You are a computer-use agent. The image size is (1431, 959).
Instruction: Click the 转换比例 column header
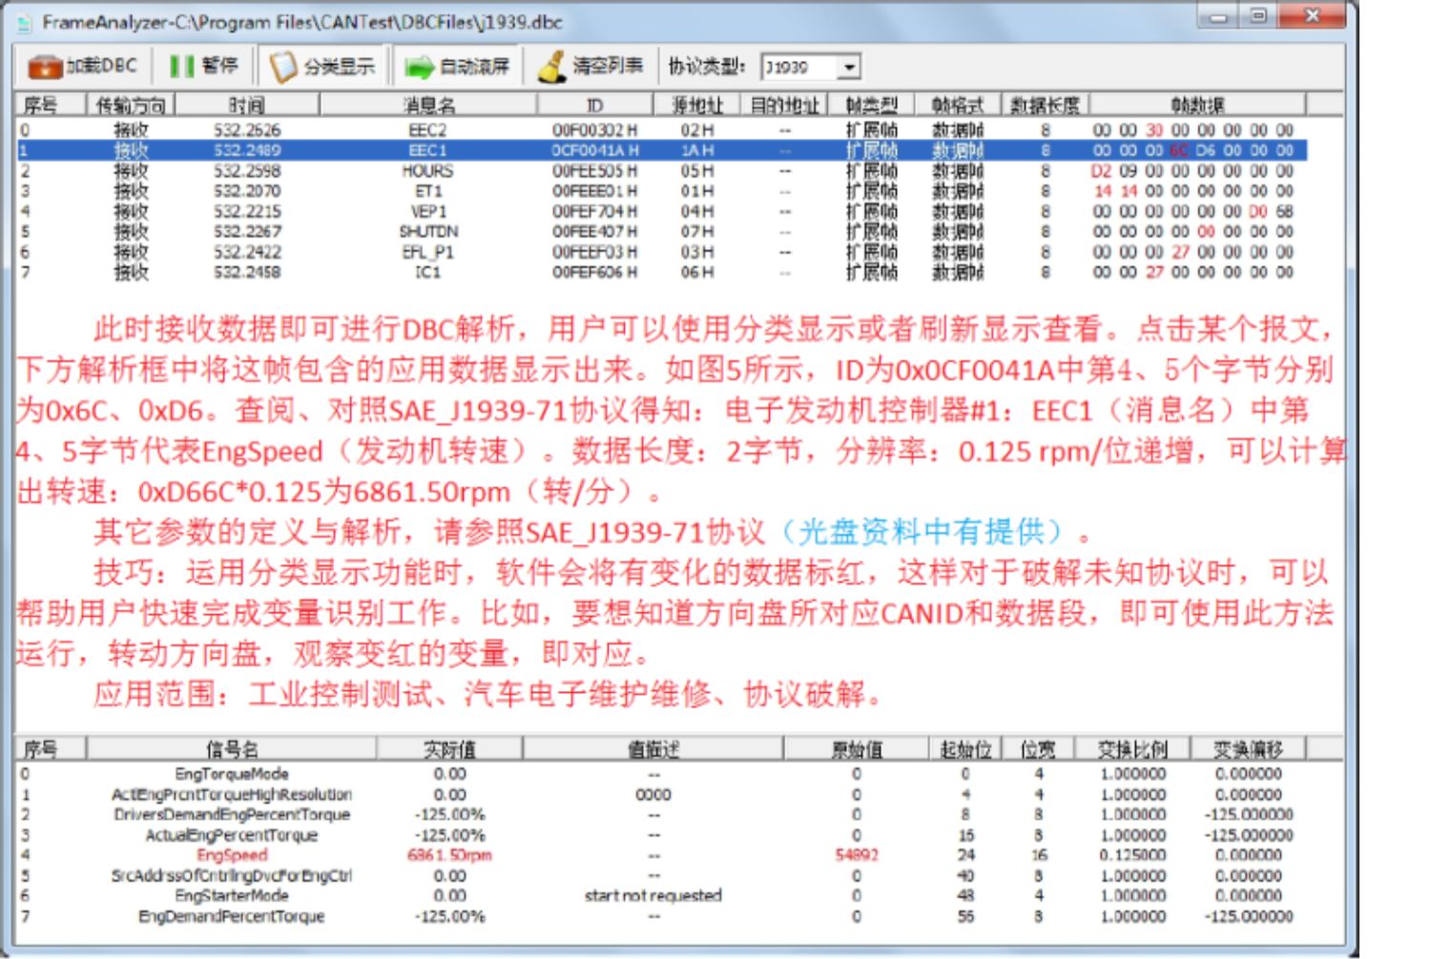coord(1132,749)
